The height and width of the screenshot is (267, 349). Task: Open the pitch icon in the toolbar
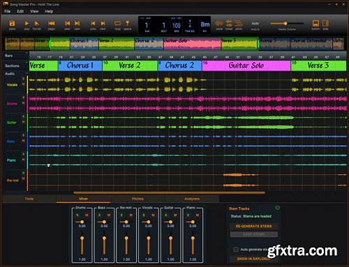[239, 24]
